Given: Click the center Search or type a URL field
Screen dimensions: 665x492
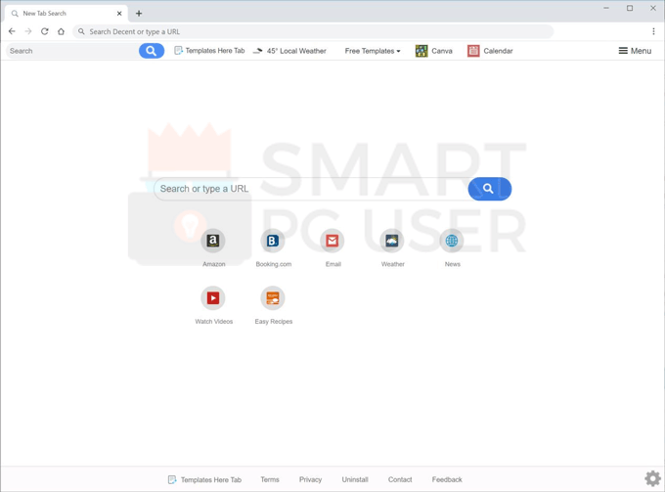Looking at the screenshot, I should 309,189.
